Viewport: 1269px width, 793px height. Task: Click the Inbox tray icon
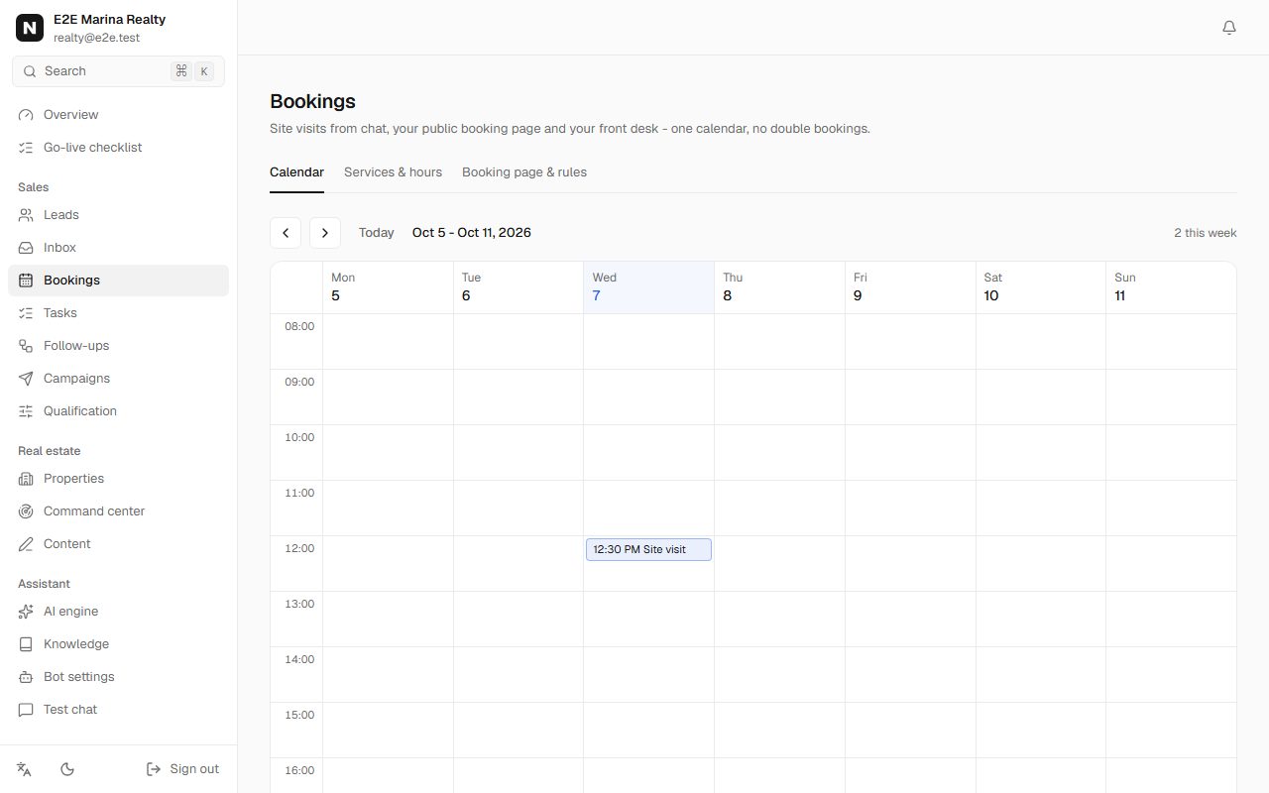26,248
